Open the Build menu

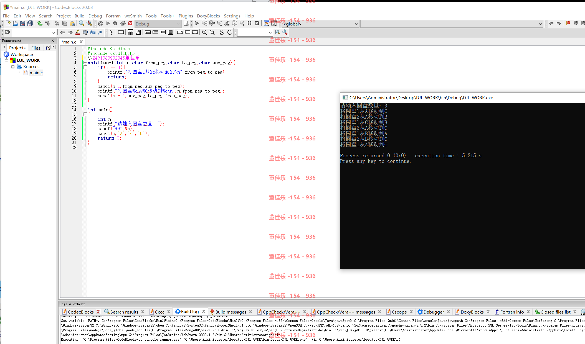79,16
